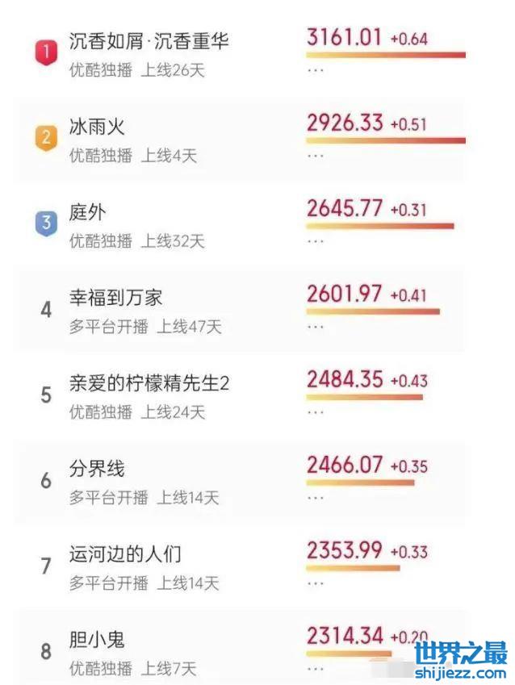
Task: Tap the title 亲爱的柠檬精先生2
Action: (x=149, y=383)
